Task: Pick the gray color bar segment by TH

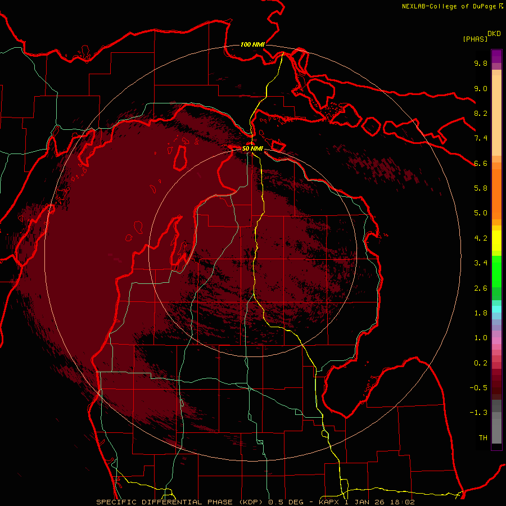Action: click(496, 431)
